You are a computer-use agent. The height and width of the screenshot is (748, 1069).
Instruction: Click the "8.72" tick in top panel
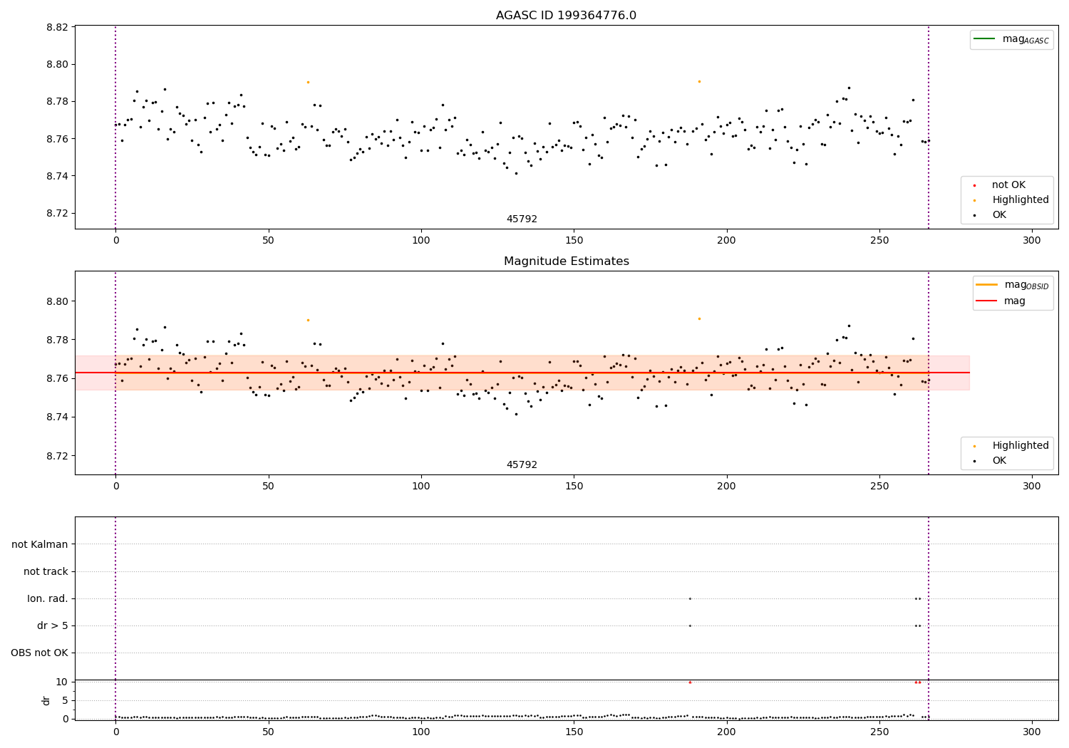(57, 213)
